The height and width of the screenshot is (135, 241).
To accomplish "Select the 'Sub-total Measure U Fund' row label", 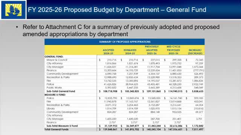I will click(x=62, y=126).
